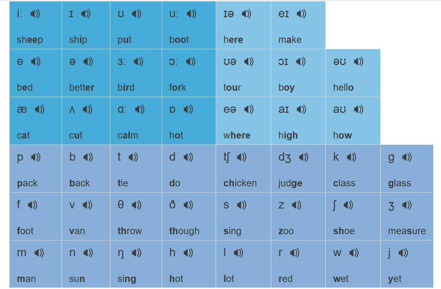Play audio for 'man' nasal sound
The width and height of the screenshot is (441, 289).
(39, 253)
